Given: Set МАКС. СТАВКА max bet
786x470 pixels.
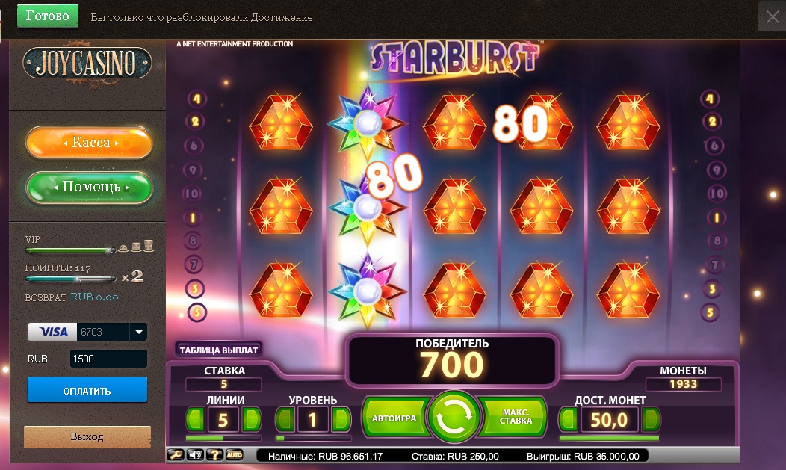Looking at the screenshot, I should pyautogui.click(x=515, y=417).
